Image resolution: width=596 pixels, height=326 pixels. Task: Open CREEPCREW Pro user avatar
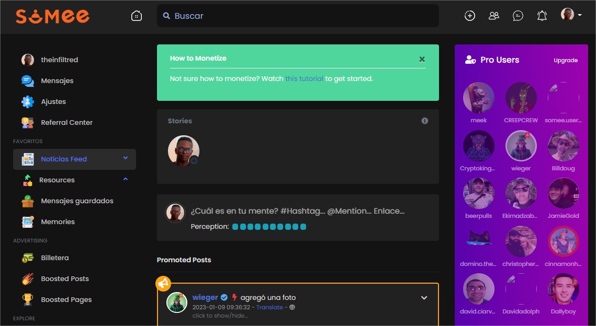click(521, 98)
